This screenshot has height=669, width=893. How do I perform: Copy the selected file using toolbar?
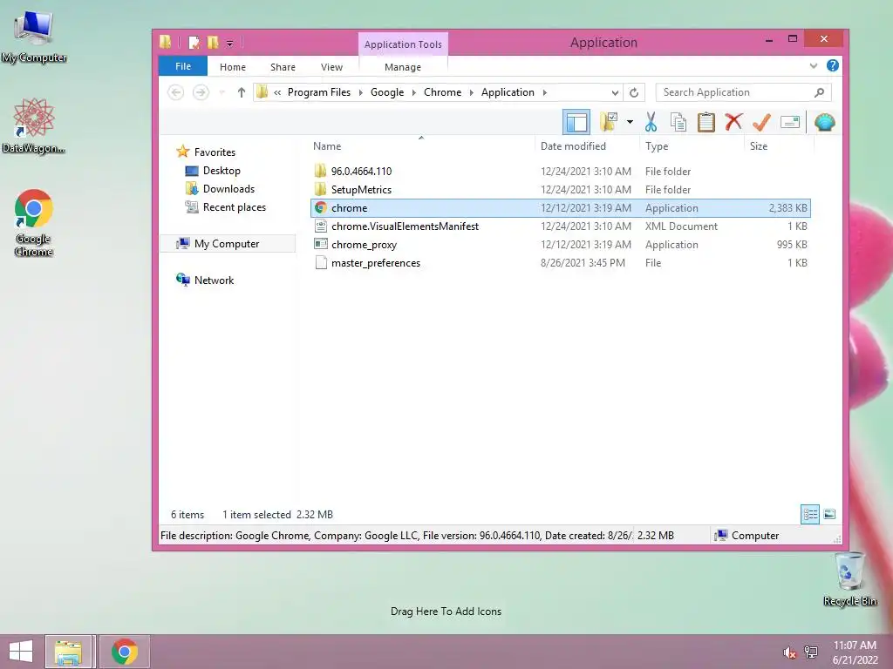[x=678, y=122]
